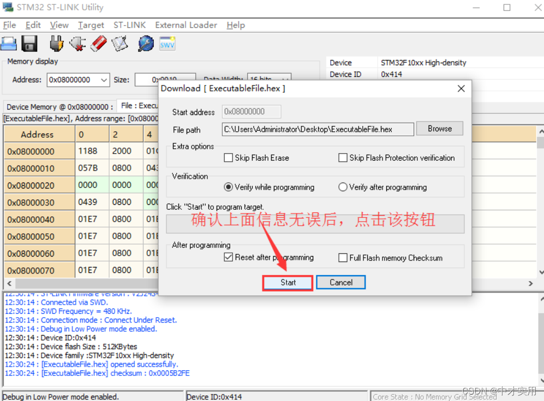Click column header 2 in memory grid
544x401 pixels.
point(126,134)
